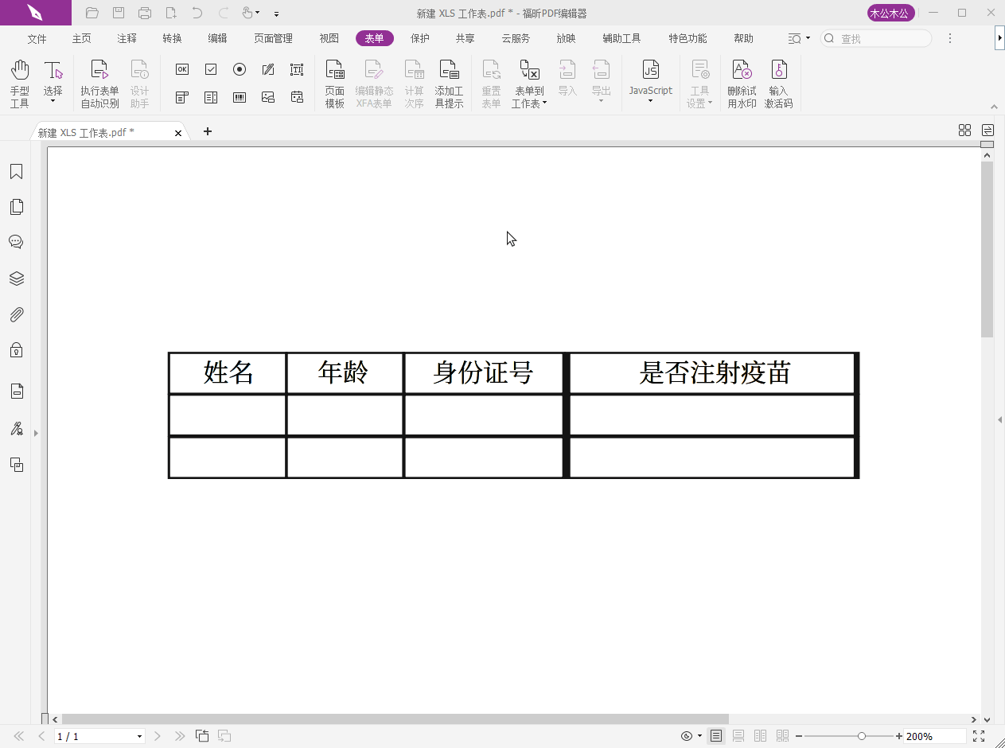This screenshot has width=1005, height=748.
Task: Toggle facing page view mode
Action: 760,736
